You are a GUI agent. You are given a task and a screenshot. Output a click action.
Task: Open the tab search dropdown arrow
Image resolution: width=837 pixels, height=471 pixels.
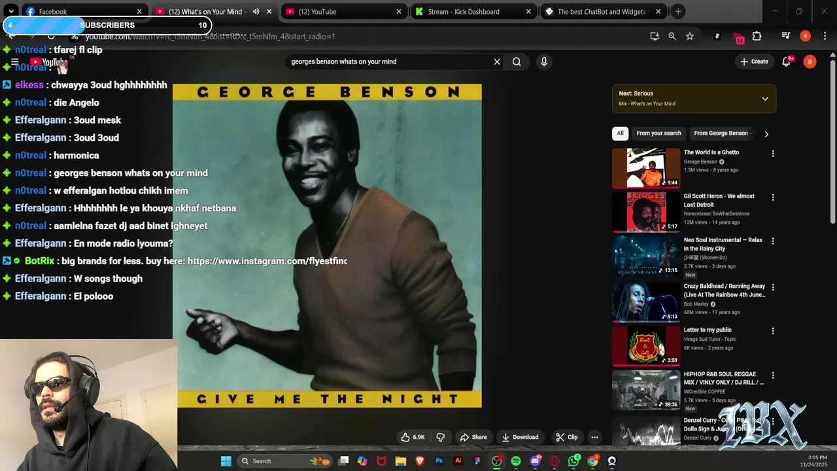click(x=11, y=11)
